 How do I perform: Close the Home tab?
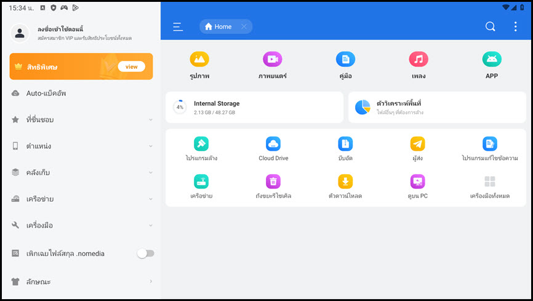244,26
